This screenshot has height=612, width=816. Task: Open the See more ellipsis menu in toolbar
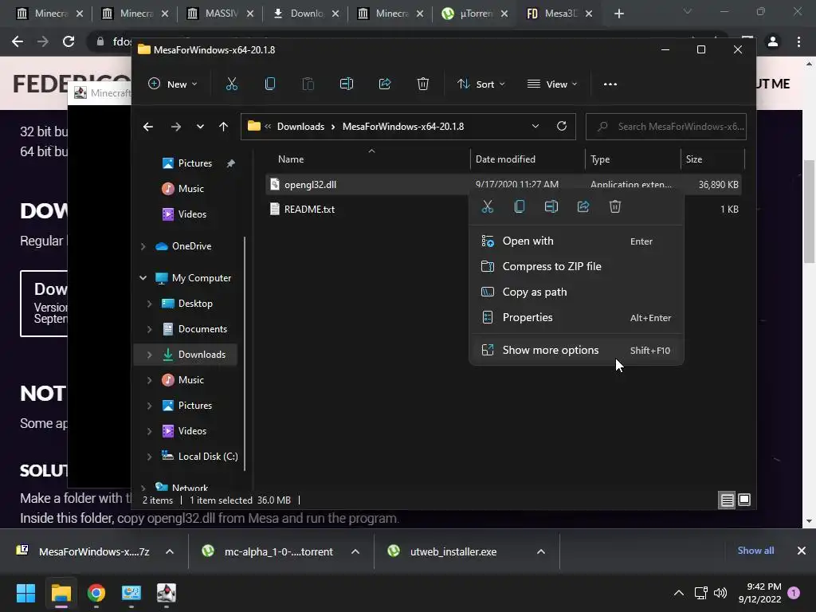click(x=610, y=84)
